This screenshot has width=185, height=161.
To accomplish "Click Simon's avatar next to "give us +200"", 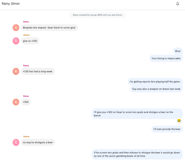I will click(x=16, y=41).
